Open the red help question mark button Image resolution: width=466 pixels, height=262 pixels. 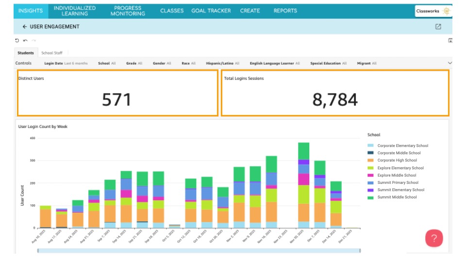point(434,238)
